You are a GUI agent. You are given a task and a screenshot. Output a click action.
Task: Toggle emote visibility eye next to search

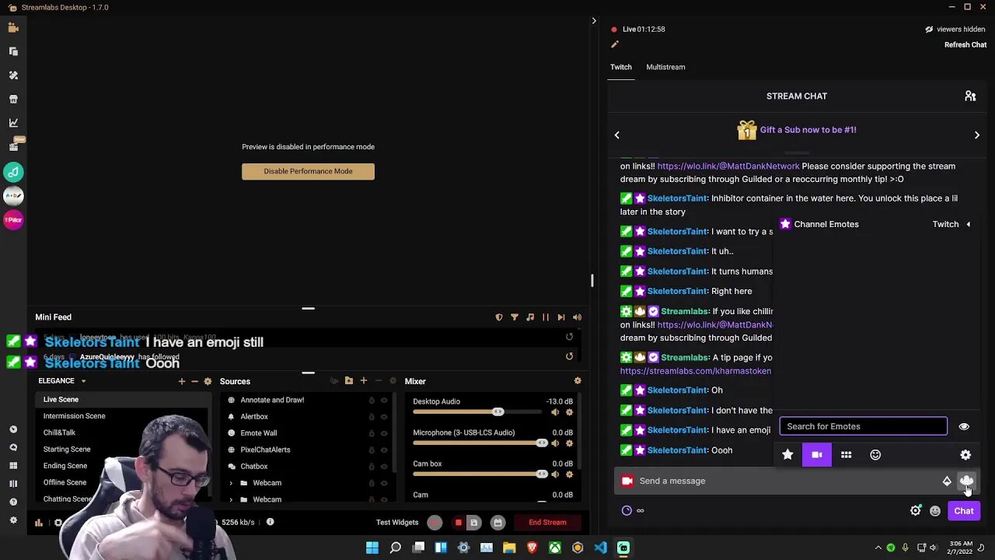(964, 426)
